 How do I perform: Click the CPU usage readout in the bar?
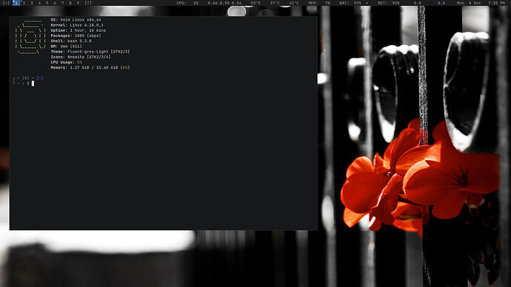tap(187, 3)
